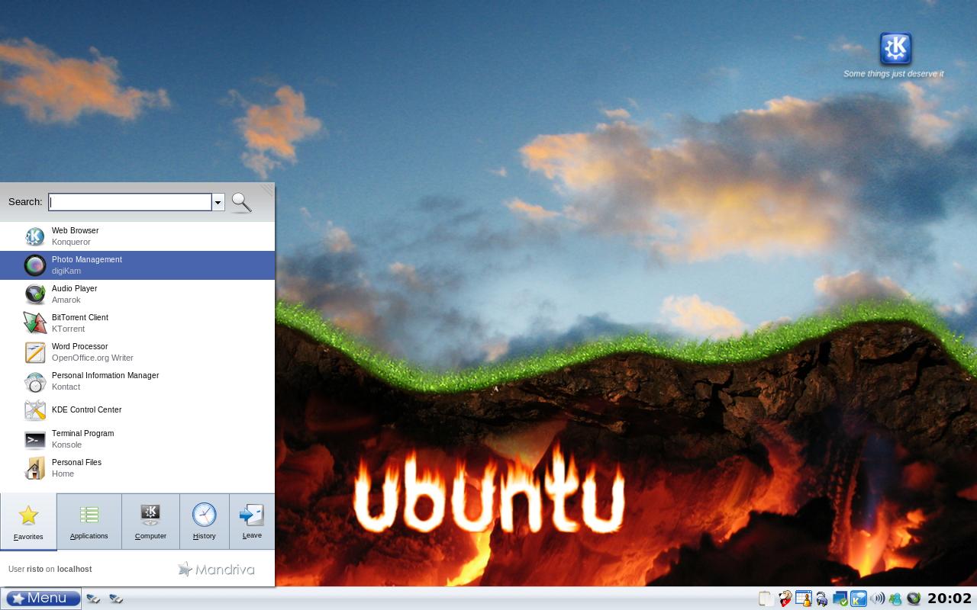The image size is (977, 610).
Task: Open Kontact Personal Information Manager
Action: tap(137, 381)
